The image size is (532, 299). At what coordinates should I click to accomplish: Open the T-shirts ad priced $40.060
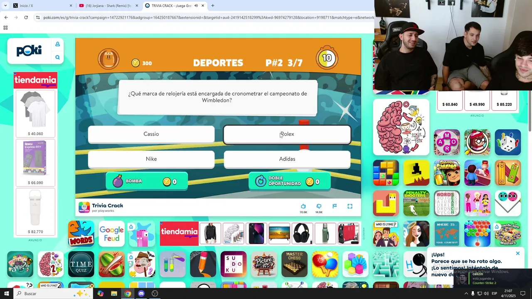[35, 114]
